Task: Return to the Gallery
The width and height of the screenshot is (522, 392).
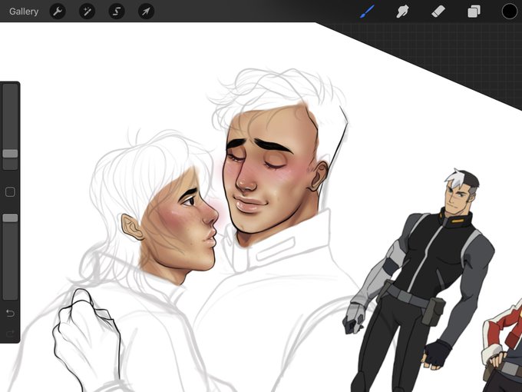Action: 24,12
